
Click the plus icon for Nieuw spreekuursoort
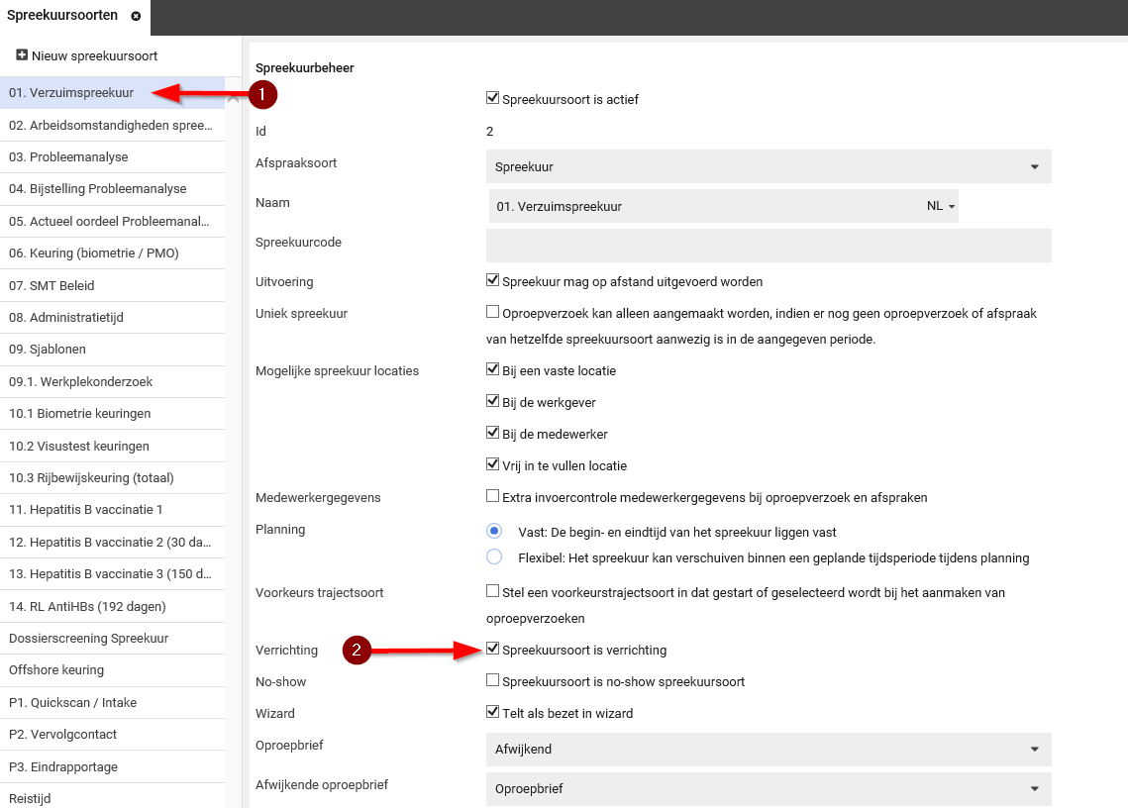22,55
